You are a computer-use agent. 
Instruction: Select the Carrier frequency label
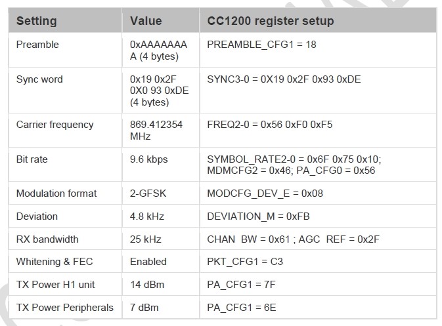click(x=55, y=125)
